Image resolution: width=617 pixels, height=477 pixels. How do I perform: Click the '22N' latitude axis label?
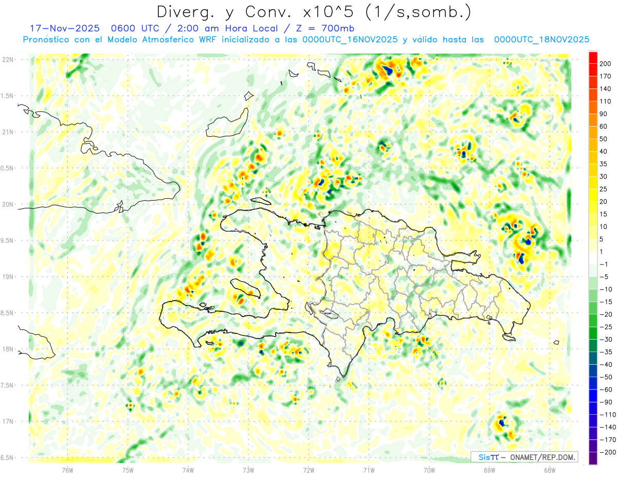click(7, 60)
